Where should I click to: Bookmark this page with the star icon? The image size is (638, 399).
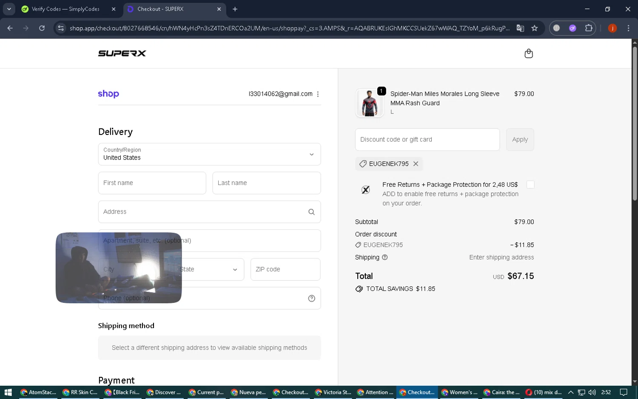click(x=535, y=28)
